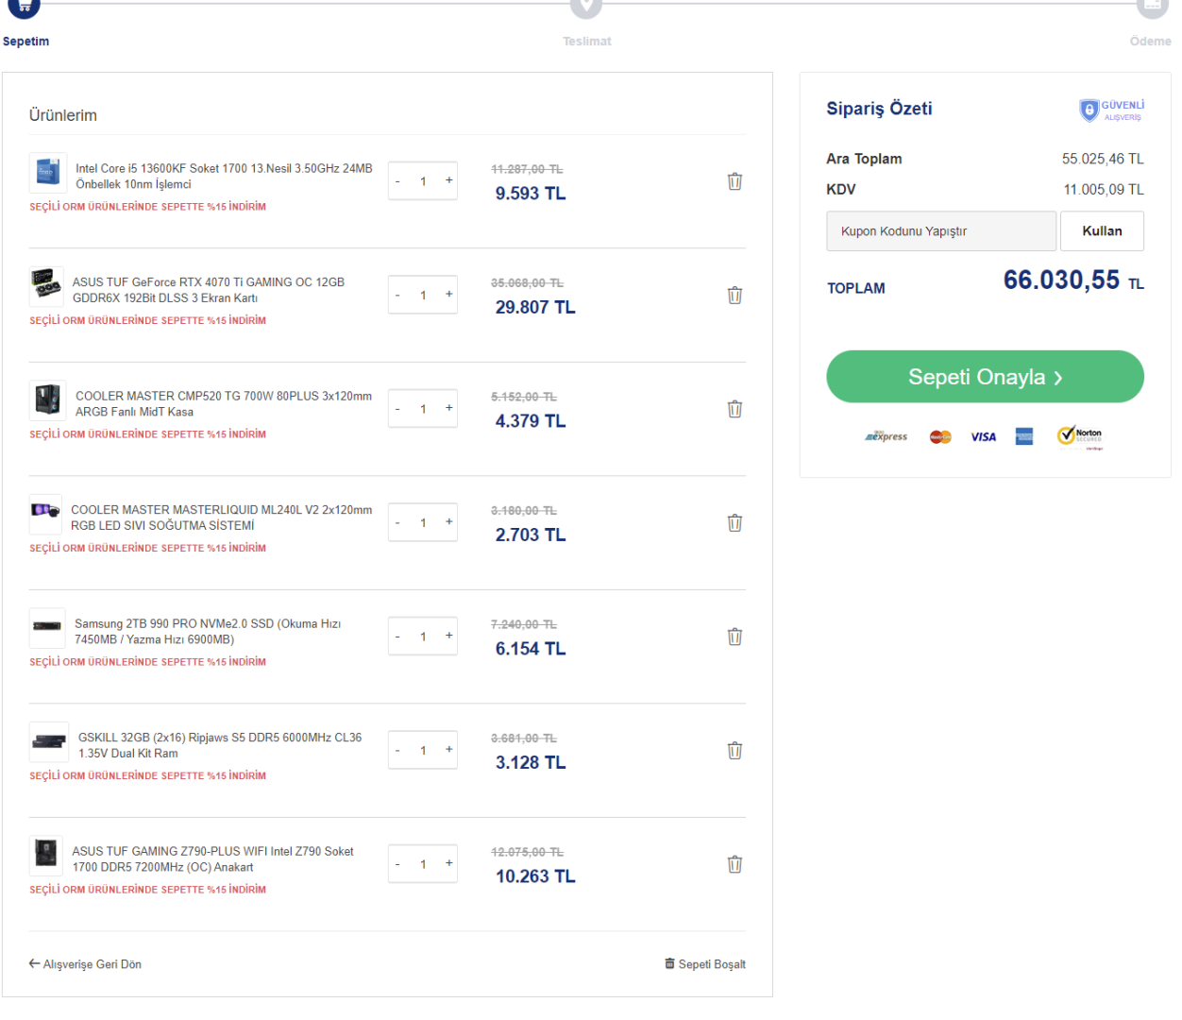Click the Kupon Kodunu Yapıştır field
The height and width of the screenshot is (1020, 1182).
(940, 231)
